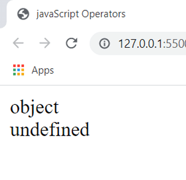Click the word Operators in the tab title

pyautogui.click(x=104, y=15)
